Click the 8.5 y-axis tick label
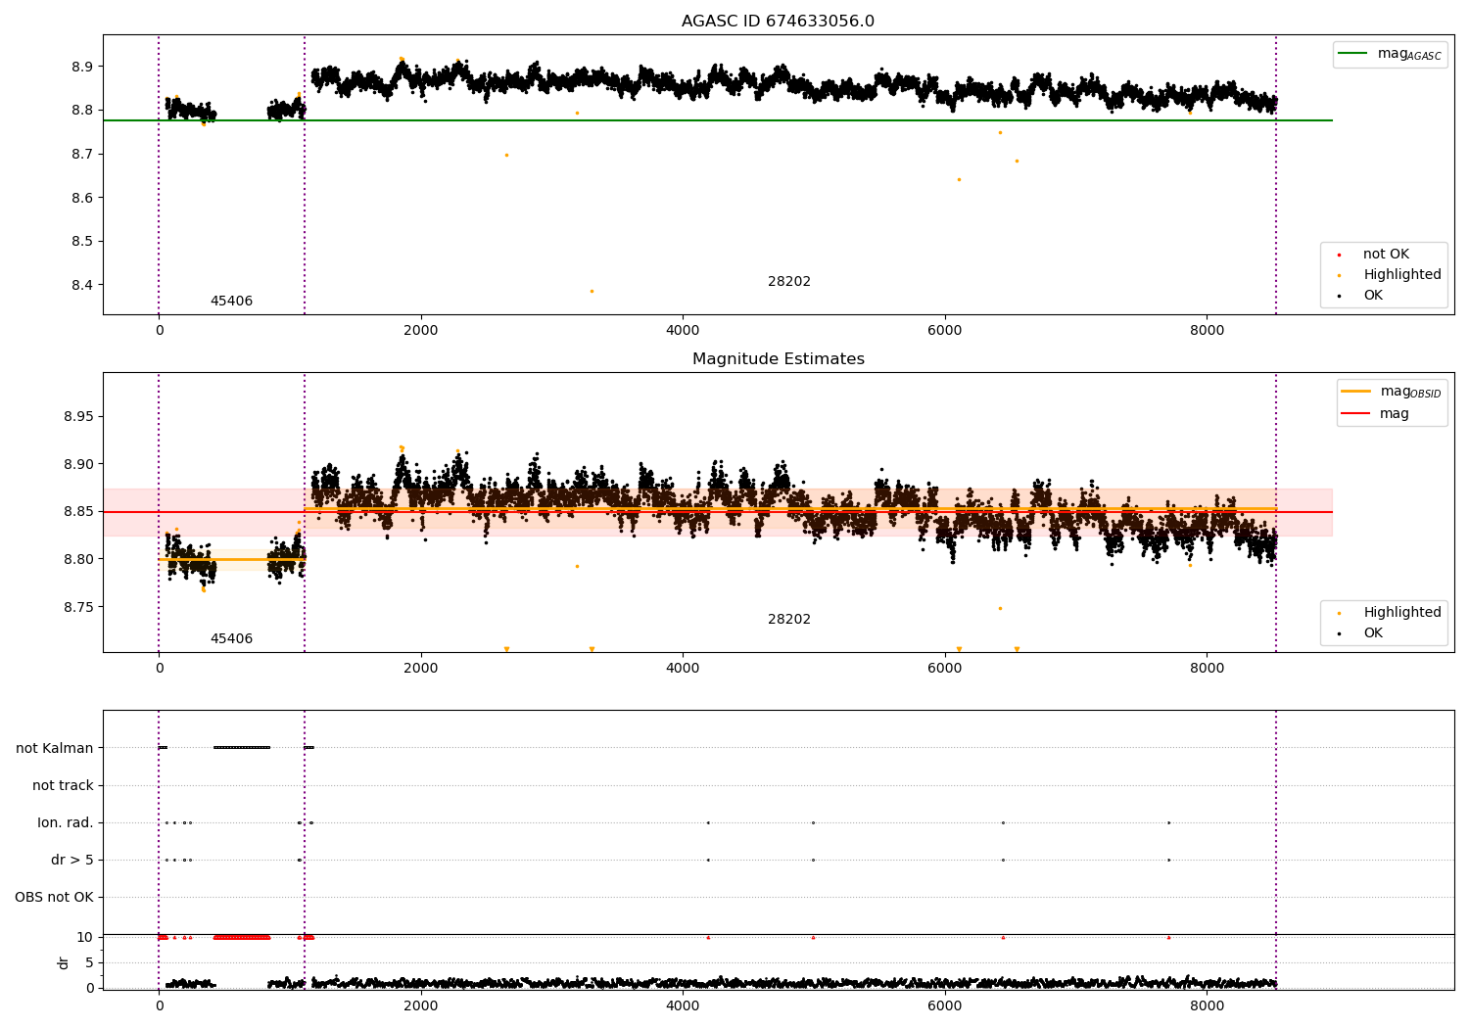The image size is (1469, 1028). pos(81,242)
